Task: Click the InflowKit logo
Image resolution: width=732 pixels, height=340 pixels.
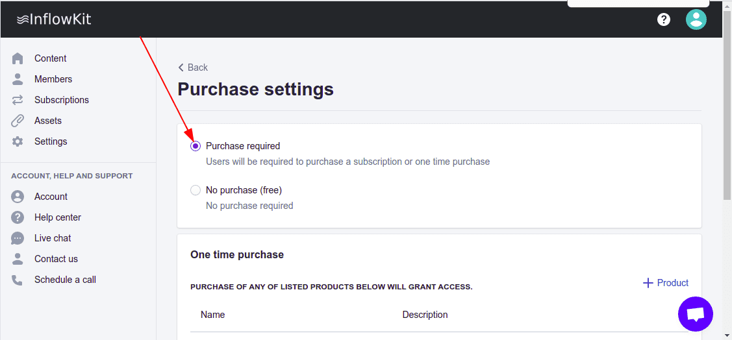Action: coord(54,19)
